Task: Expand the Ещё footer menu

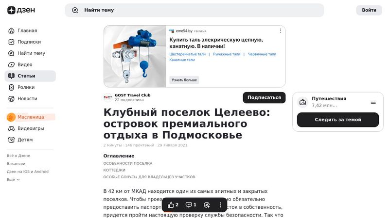Action: point(13,179)
